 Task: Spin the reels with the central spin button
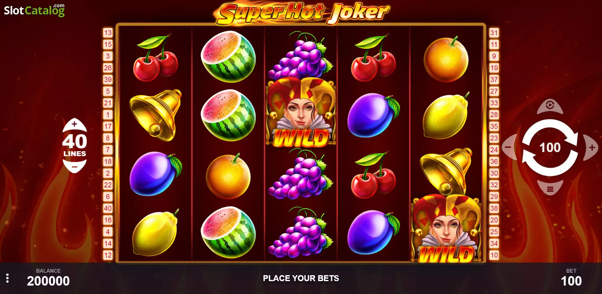click(550, 147)
